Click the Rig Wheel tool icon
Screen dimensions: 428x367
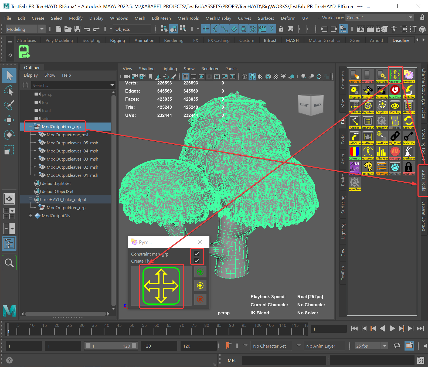point(368,107)
